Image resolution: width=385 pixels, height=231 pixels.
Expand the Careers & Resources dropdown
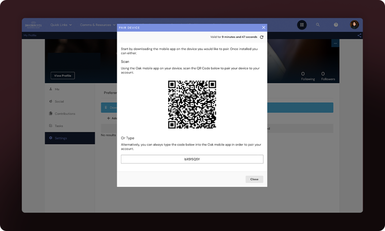(x=97, y=24)
